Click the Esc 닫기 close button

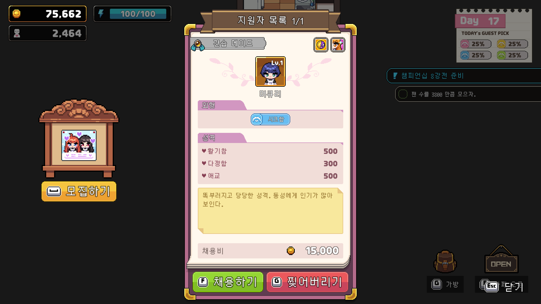click(504, 286)
